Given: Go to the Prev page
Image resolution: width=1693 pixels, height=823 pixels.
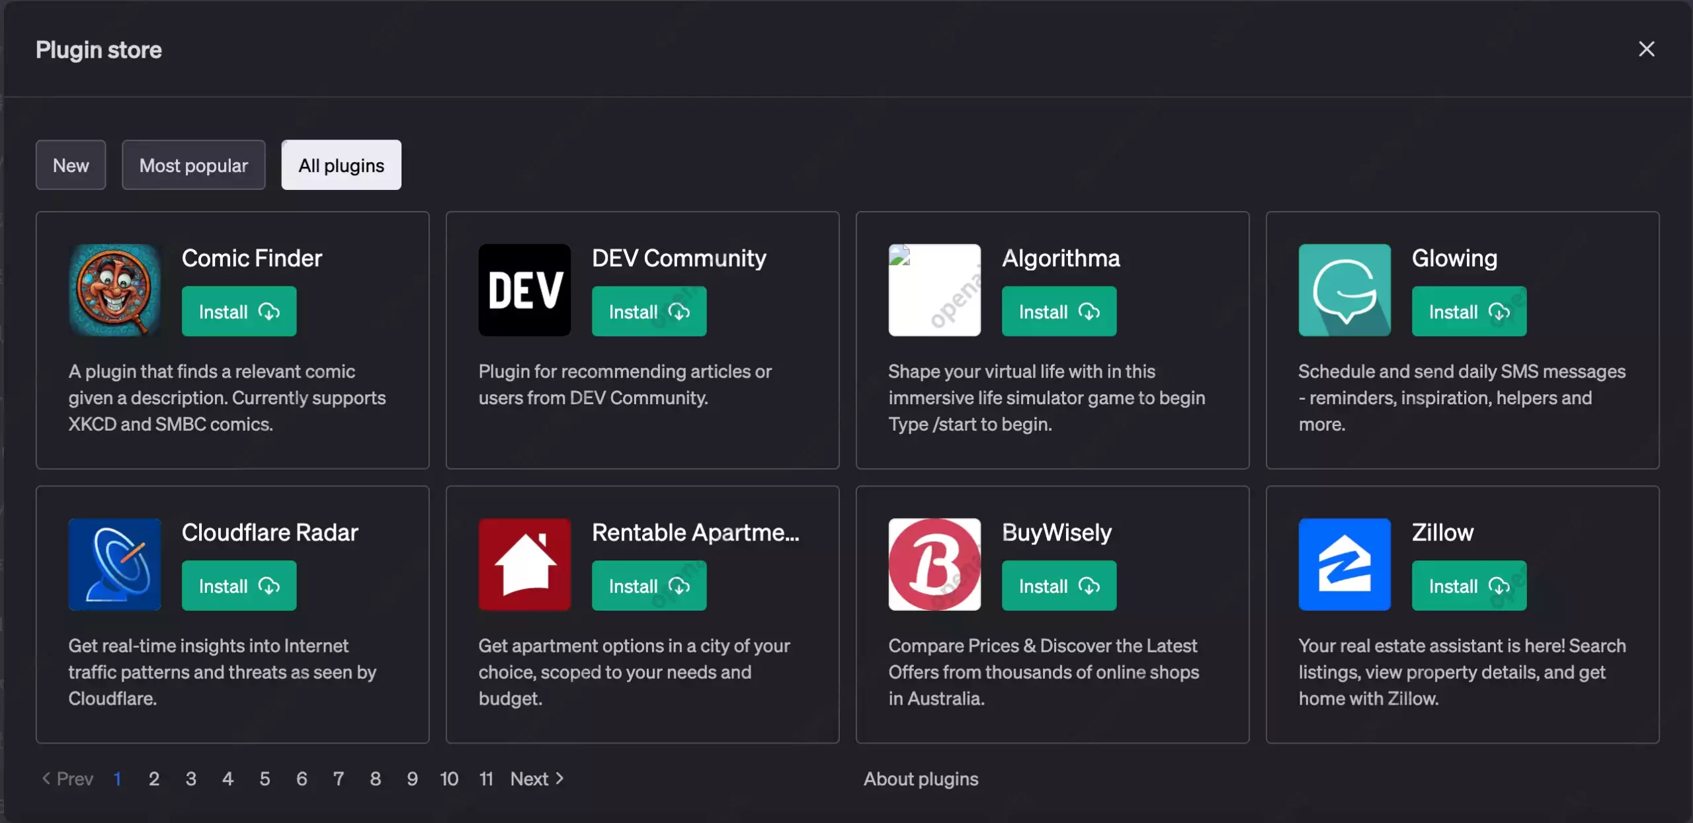Looking at the screenshot, I should (x=67, y=779).
